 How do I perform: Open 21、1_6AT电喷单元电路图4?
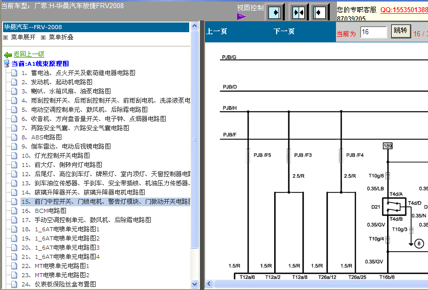click(x=61, y=257)
